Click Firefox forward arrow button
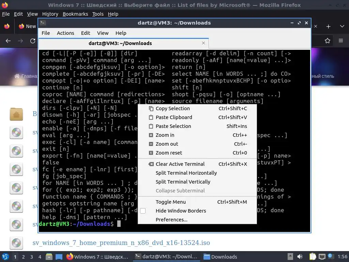 tap(20, 41)
